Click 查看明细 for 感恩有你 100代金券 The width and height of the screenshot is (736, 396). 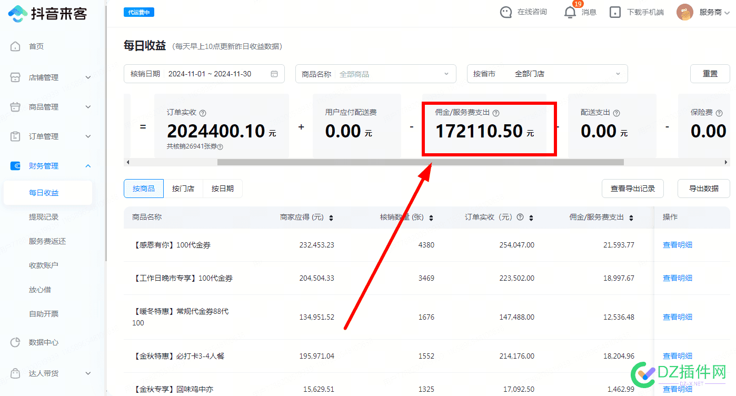tap(677, 245)
